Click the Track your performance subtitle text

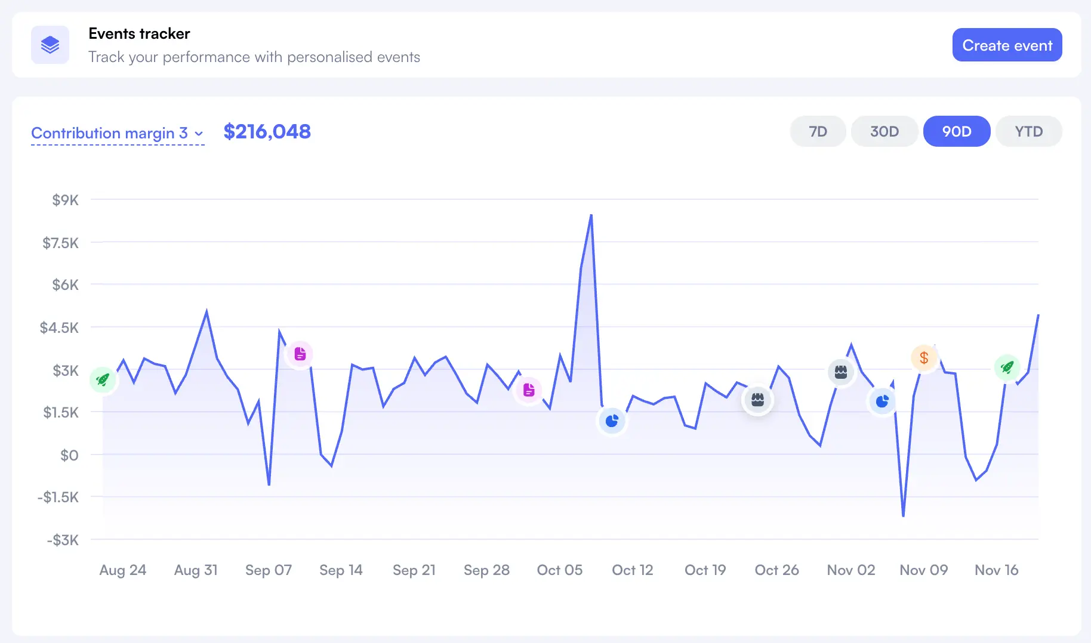click(254, 57)
